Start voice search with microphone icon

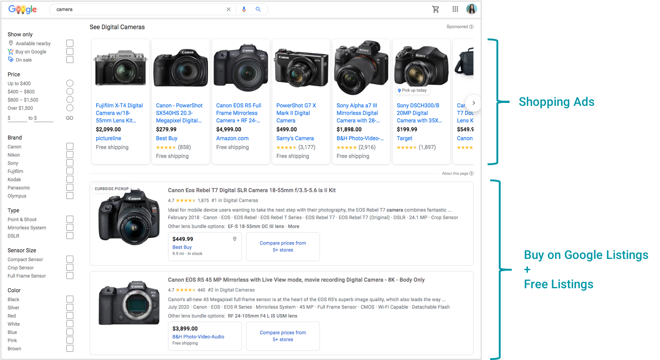244,10
